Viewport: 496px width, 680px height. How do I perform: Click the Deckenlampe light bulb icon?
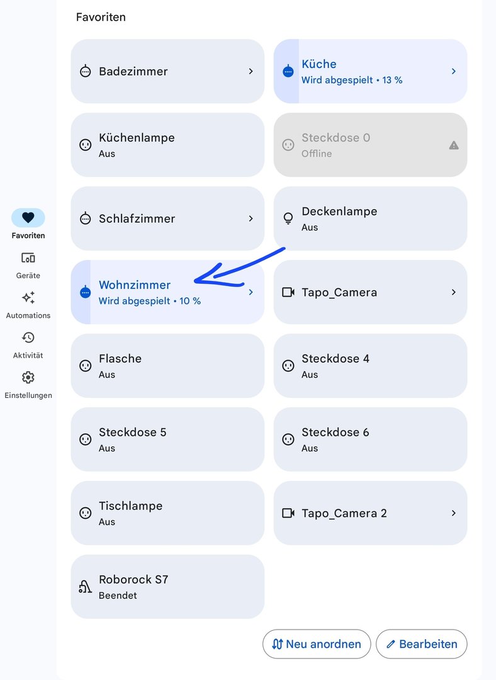288,218
